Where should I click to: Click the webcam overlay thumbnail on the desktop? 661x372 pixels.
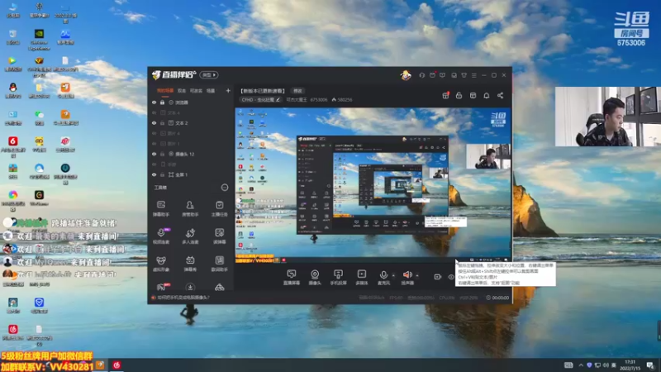[607, 117]
